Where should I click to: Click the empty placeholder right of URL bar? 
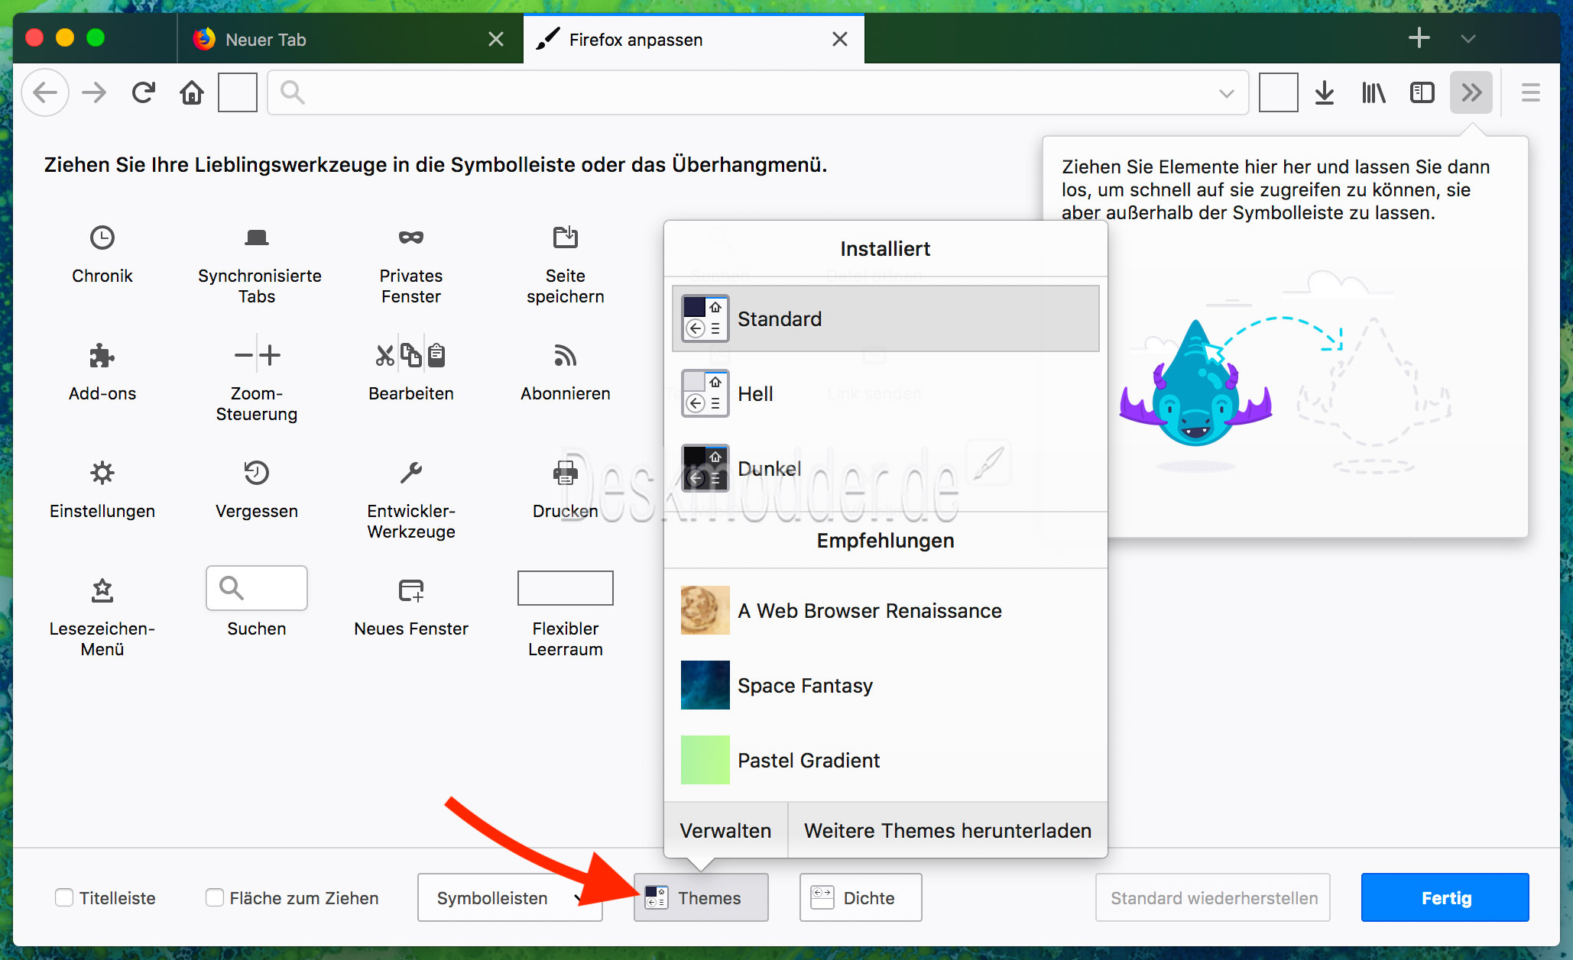coord(1279,93)
